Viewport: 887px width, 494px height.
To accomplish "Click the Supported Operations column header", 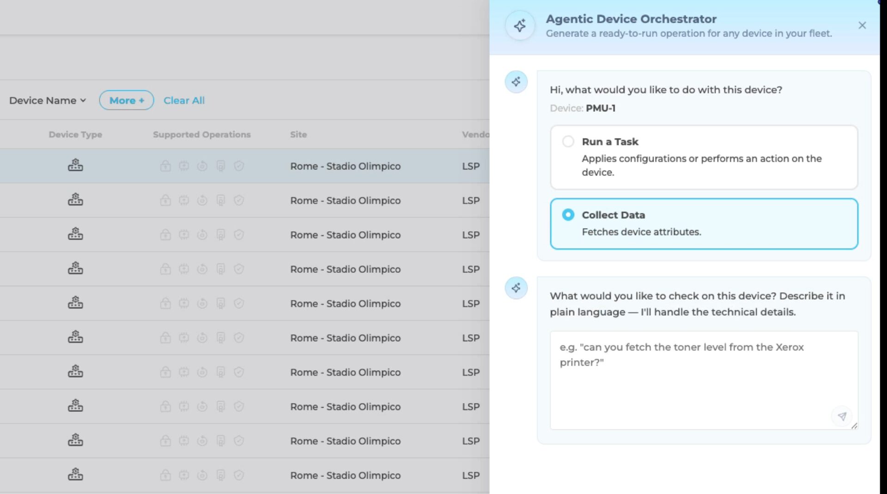I will (x=202, y=134).
